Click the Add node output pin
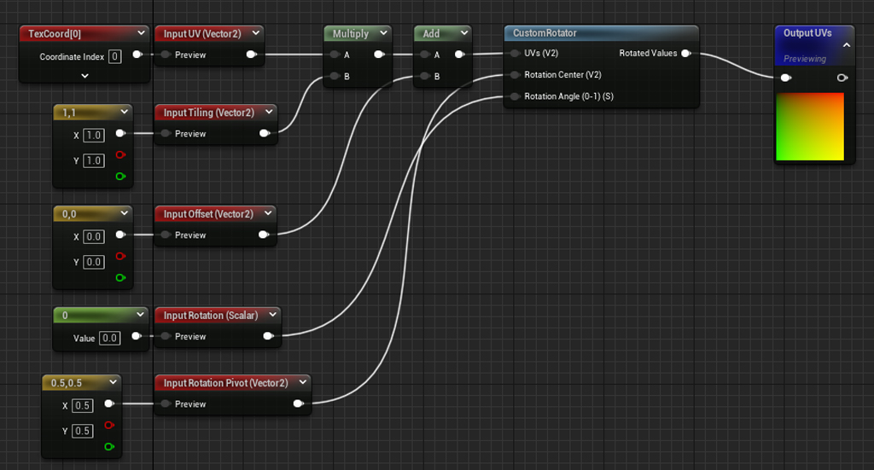This screenshot has height=470, width=874. click(460, 55)
